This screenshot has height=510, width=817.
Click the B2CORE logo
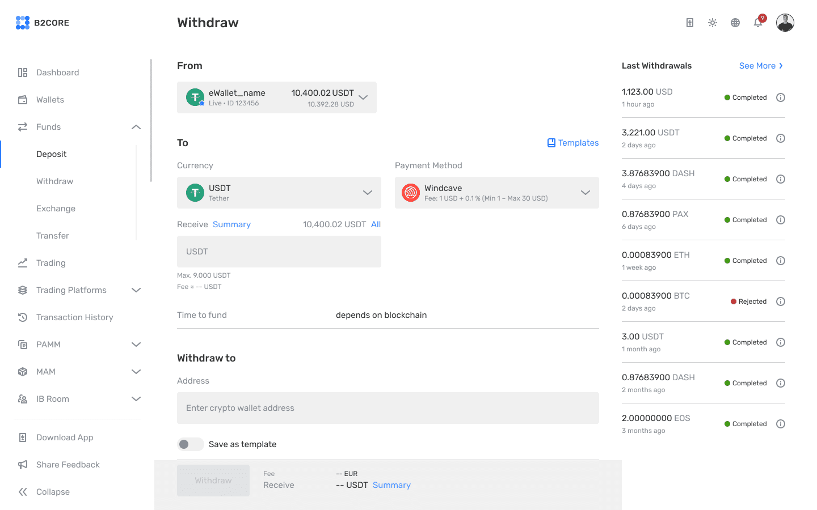[x=43, y=23]
